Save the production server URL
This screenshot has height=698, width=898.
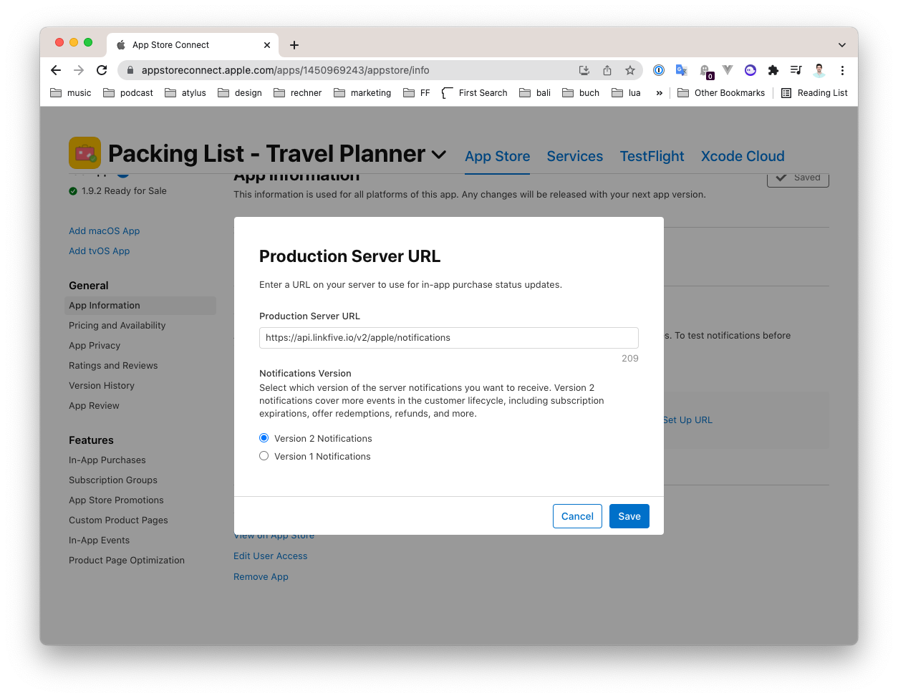pos(629,516)
